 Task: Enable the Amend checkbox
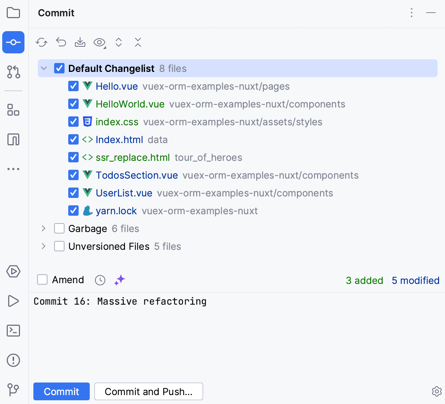[42, 279]
